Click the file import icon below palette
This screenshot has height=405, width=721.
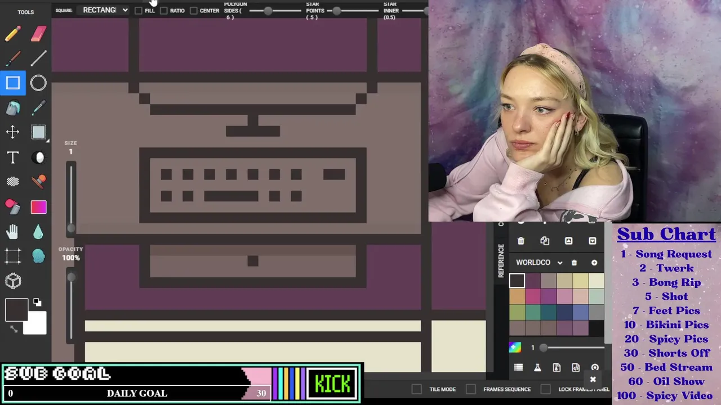tap(557, 367)
